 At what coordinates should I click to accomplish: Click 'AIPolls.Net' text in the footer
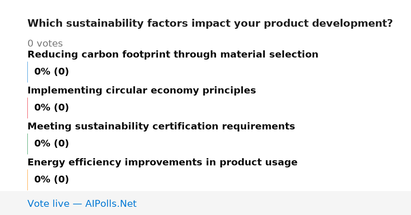click(111, 204)
